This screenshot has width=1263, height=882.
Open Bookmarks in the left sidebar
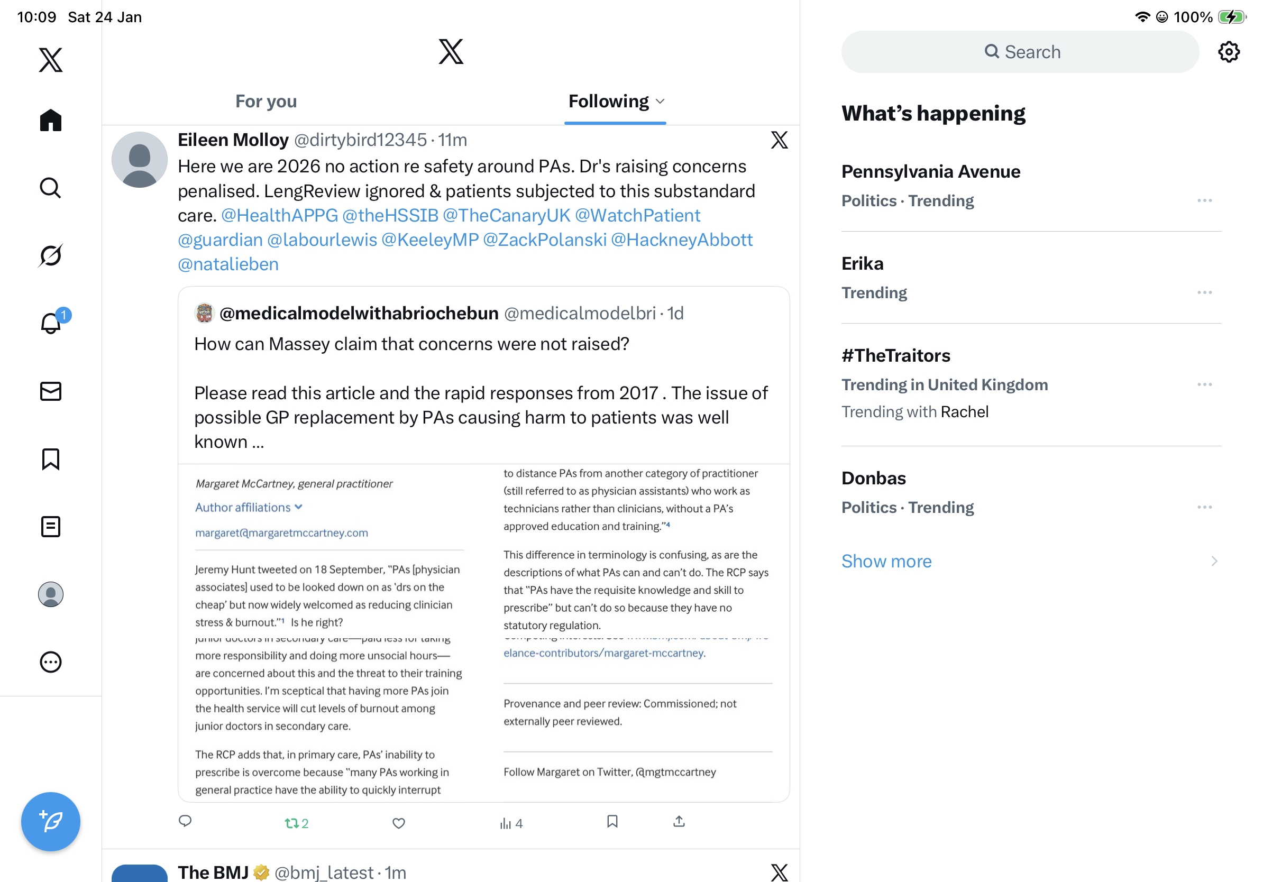[x=51, y=458]
